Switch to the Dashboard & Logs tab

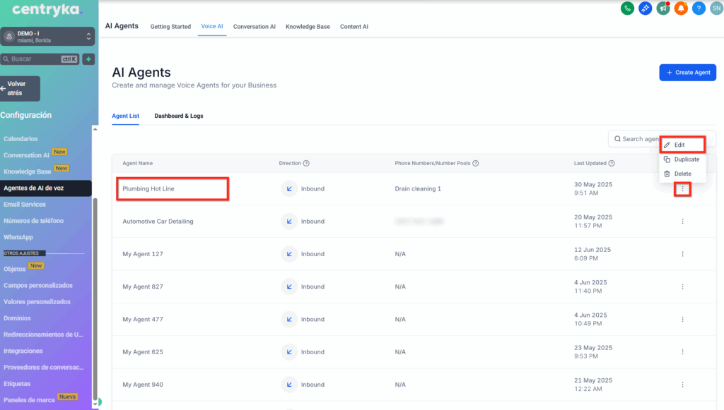pos(179,116)
